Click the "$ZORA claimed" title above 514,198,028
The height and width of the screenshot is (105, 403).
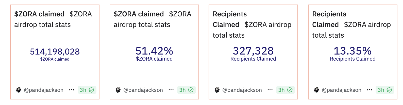tap(39, 14)
